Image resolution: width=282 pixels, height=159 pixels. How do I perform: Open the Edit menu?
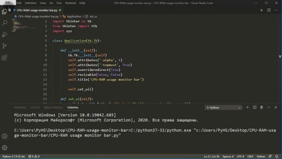point(19,3)
